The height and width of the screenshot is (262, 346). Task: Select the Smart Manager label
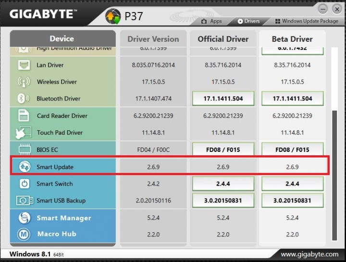click(x=64, y=218)
